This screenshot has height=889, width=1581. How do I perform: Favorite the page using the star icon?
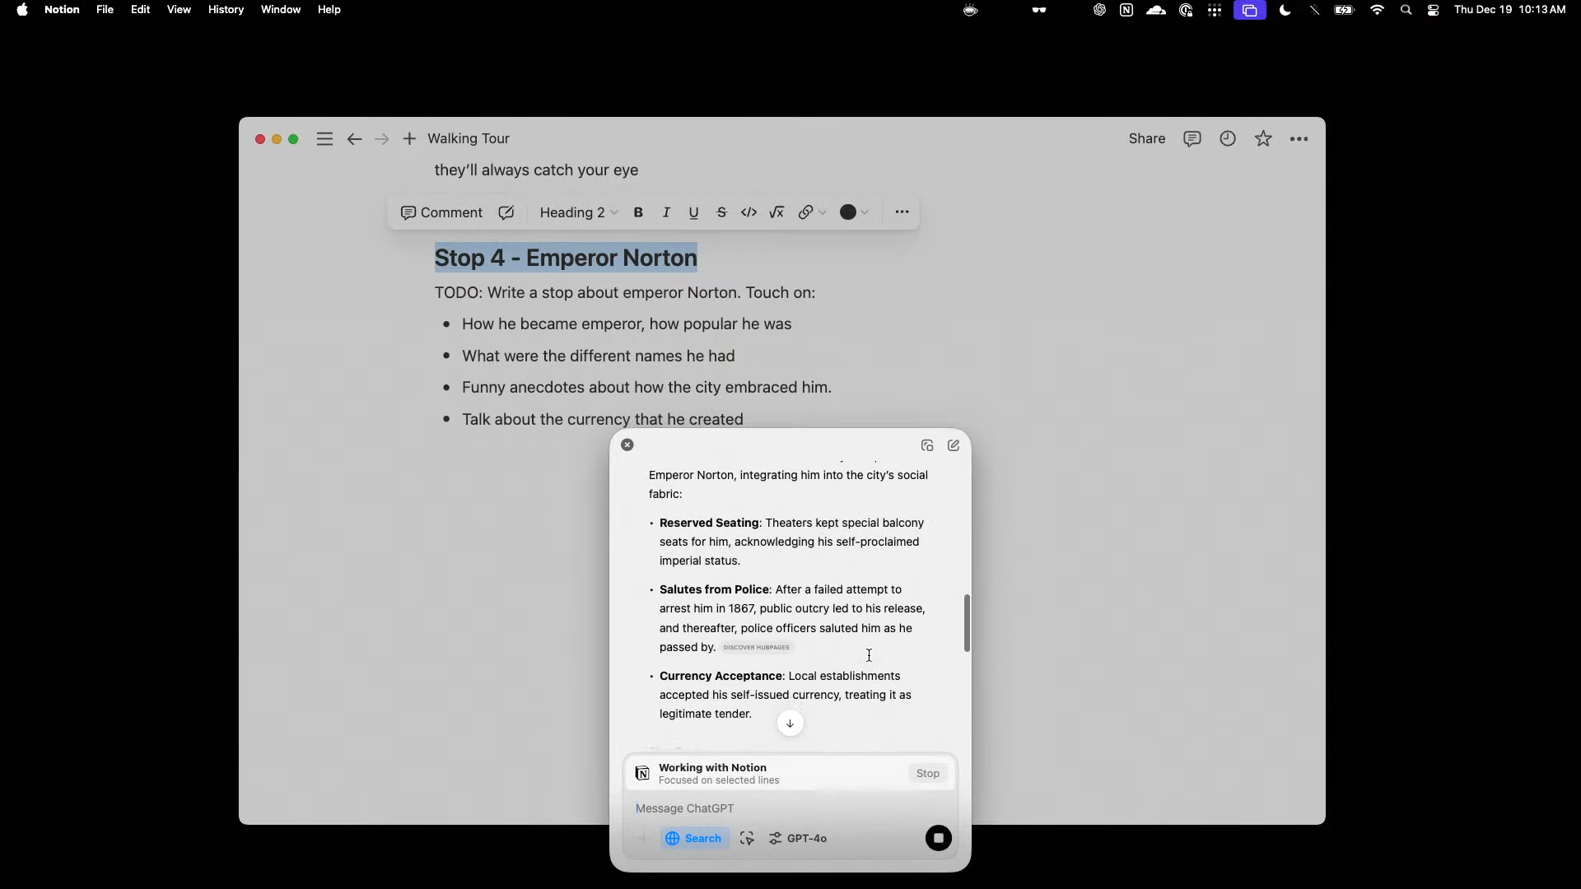coord(1263,138)
